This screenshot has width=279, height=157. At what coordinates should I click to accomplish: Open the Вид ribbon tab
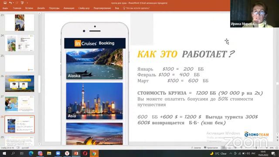click(117, 8)
